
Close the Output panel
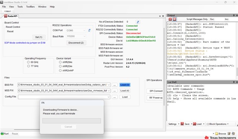coord(237,15)
